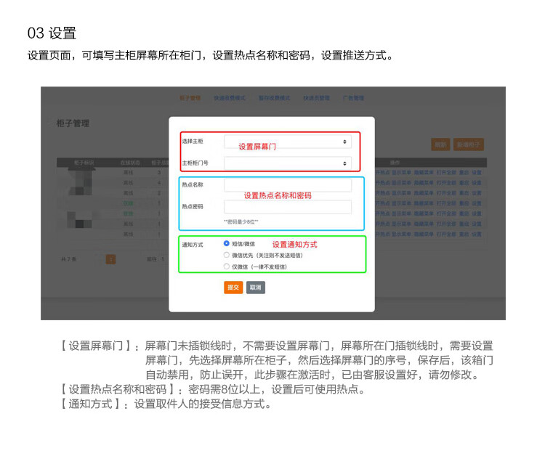Focus the 热点密码 password field
This screenshot has width=545, height=464.
[x=287, y=207]
